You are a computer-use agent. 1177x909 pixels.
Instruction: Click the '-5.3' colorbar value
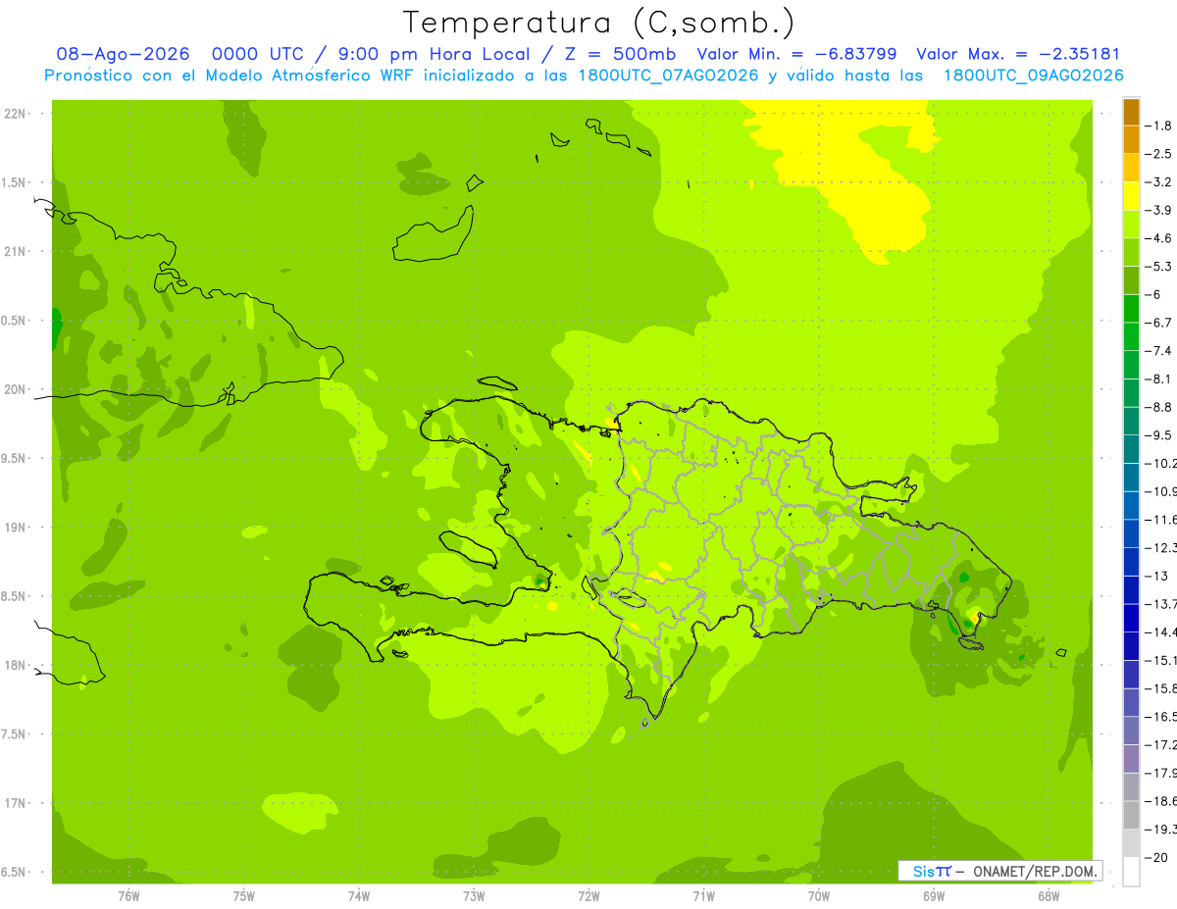click(1158, 267)
